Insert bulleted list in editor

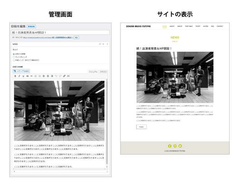point(36,76)
